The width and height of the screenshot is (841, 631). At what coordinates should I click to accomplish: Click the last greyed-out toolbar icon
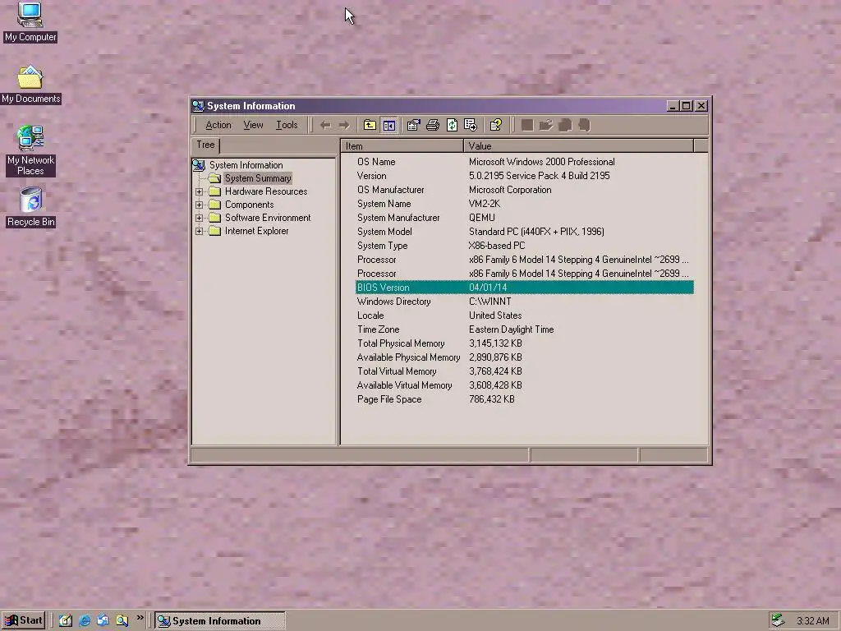(584, 125)
